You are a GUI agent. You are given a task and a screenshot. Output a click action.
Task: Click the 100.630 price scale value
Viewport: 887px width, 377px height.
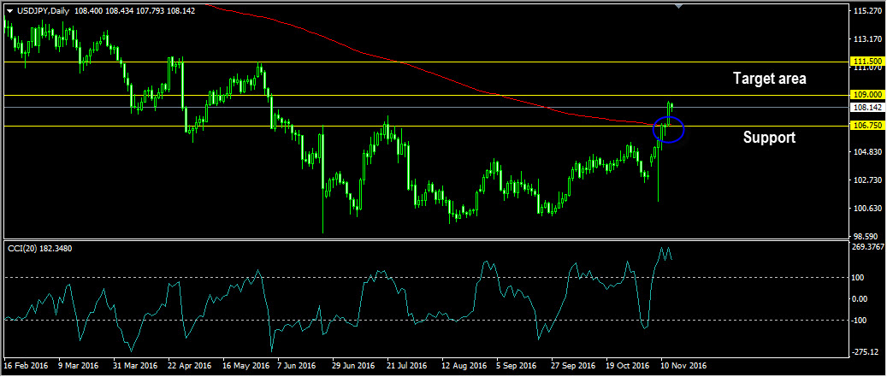point(870,208)
